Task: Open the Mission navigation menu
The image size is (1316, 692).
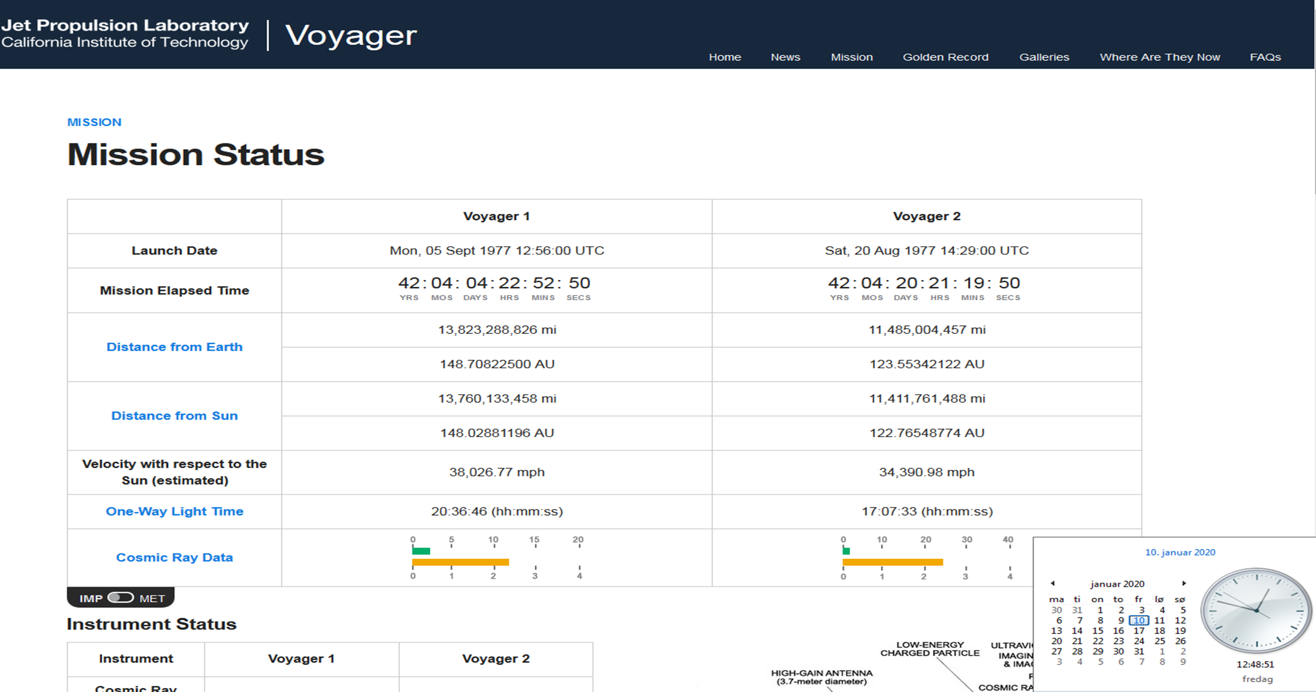Action: (851, 57)
